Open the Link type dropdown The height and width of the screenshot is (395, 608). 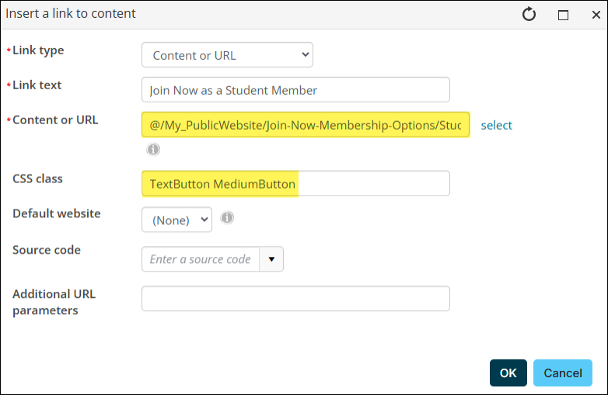(227, 55)
